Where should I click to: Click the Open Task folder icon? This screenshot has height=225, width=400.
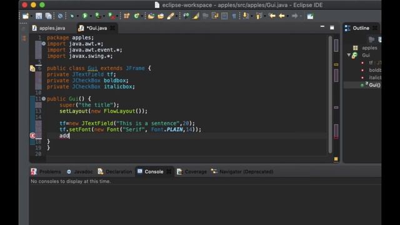tap(161, 16)
